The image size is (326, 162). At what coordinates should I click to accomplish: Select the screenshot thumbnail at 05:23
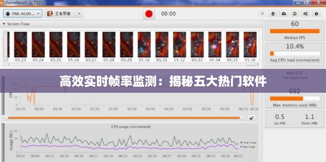click(20, 45)
